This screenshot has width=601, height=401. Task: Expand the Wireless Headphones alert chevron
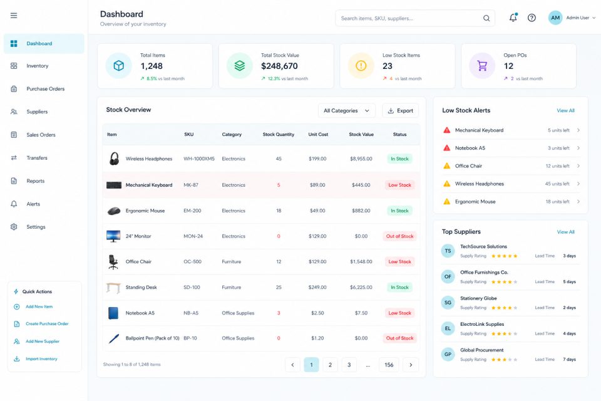[x=578, y=184]
